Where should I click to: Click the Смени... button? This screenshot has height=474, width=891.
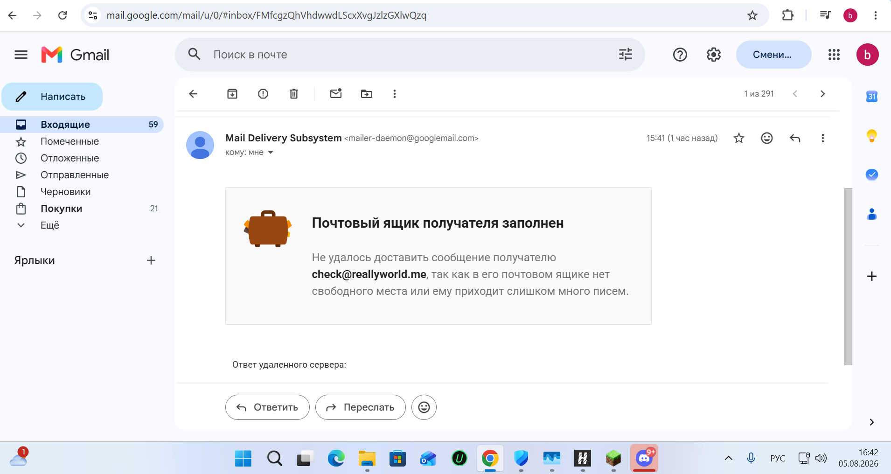[x=773, y=55]
